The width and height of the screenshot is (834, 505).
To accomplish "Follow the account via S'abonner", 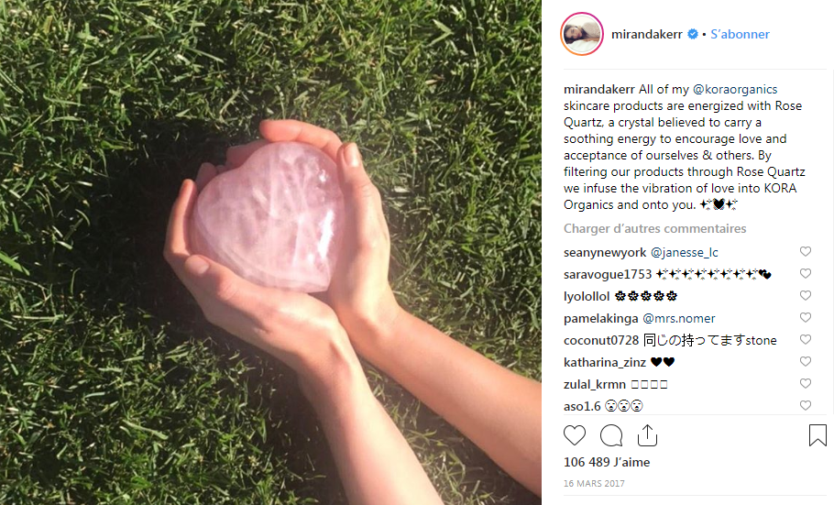I will point(740,34).
